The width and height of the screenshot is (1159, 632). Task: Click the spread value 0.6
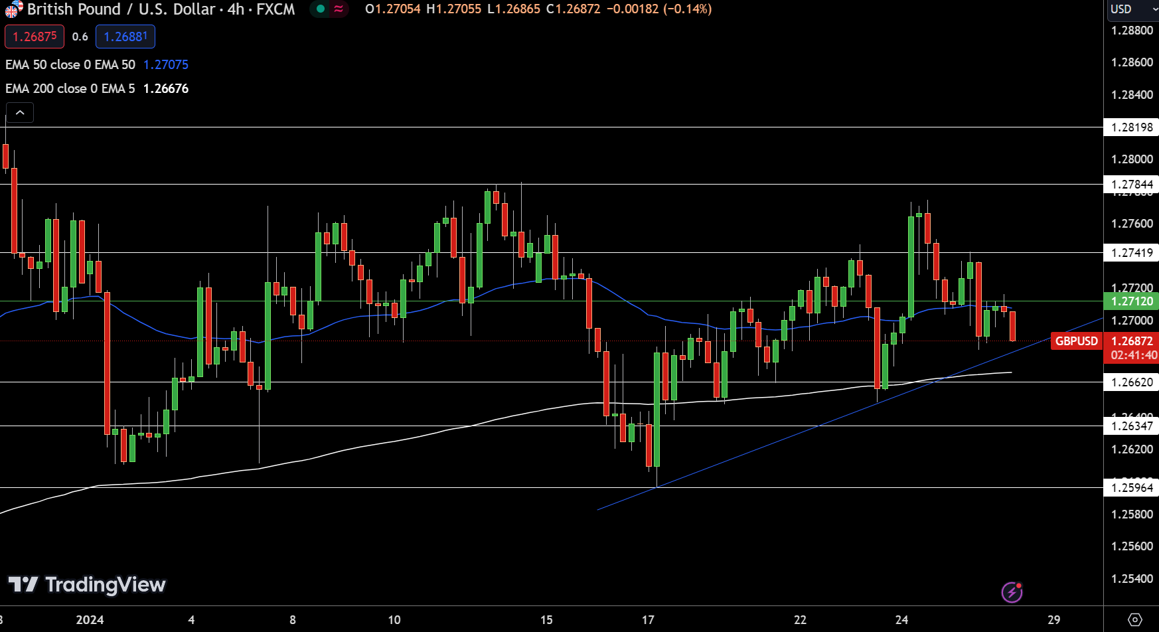point(80,37)
